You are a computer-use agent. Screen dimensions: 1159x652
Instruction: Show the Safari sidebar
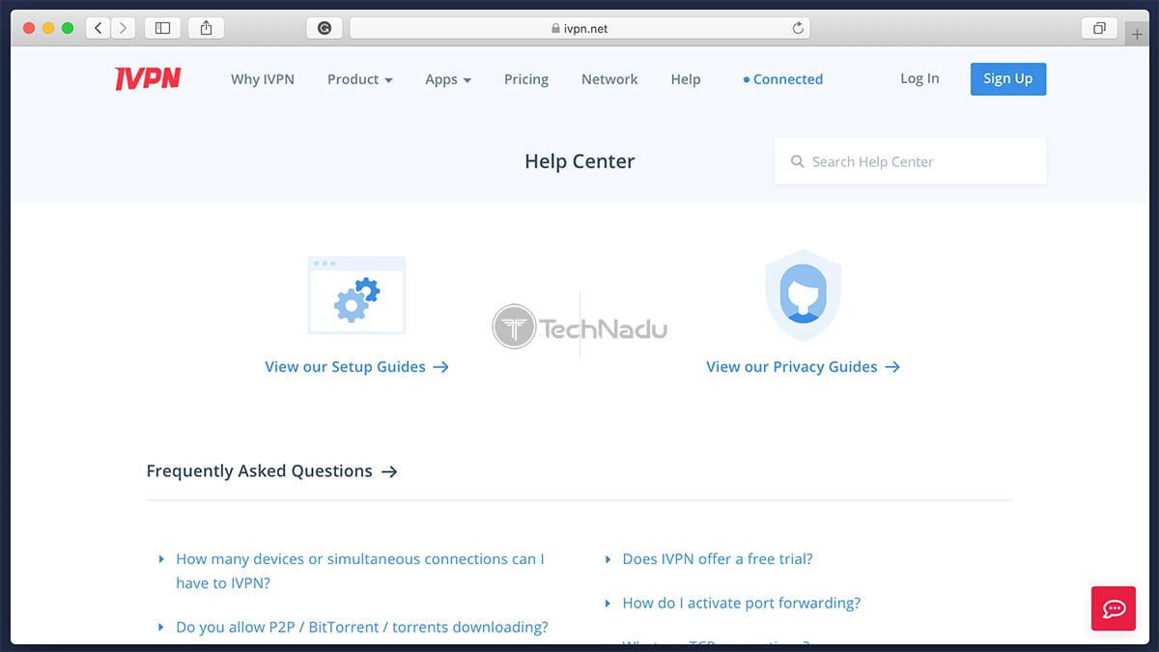pyautogui.click(x=162, y=28)
